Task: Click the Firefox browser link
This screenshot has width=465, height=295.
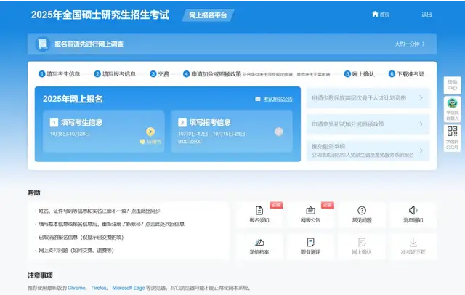Action: 99,288
